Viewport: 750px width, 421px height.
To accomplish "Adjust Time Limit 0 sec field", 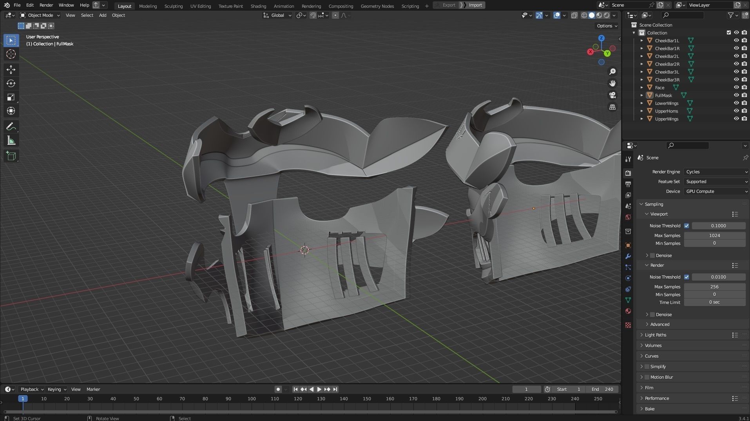I will [715, 302].
